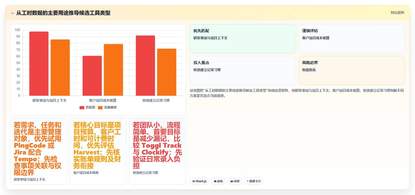
Task: Toggle the orange 实施难度 legend swatch
Action: point(100,107)
